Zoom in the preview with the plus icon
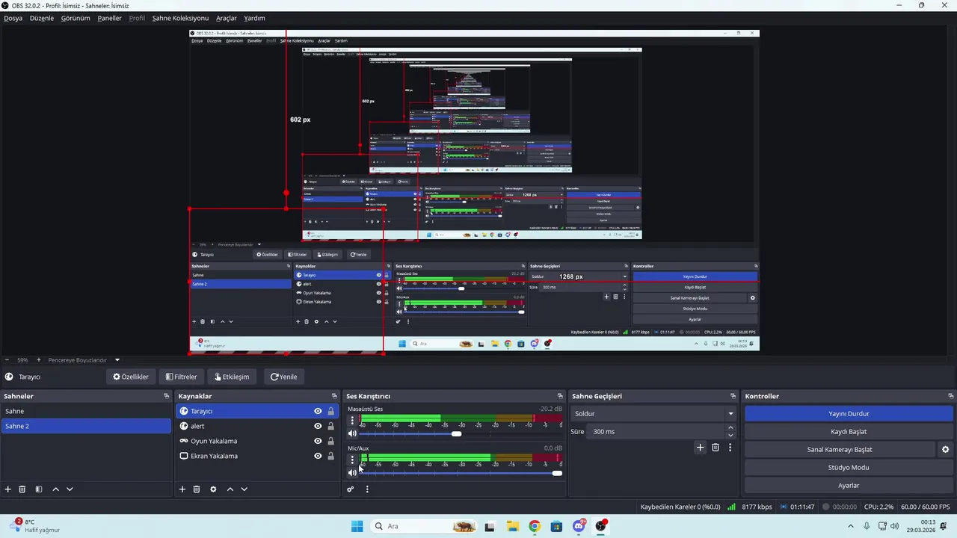 [x=38, y=360]
